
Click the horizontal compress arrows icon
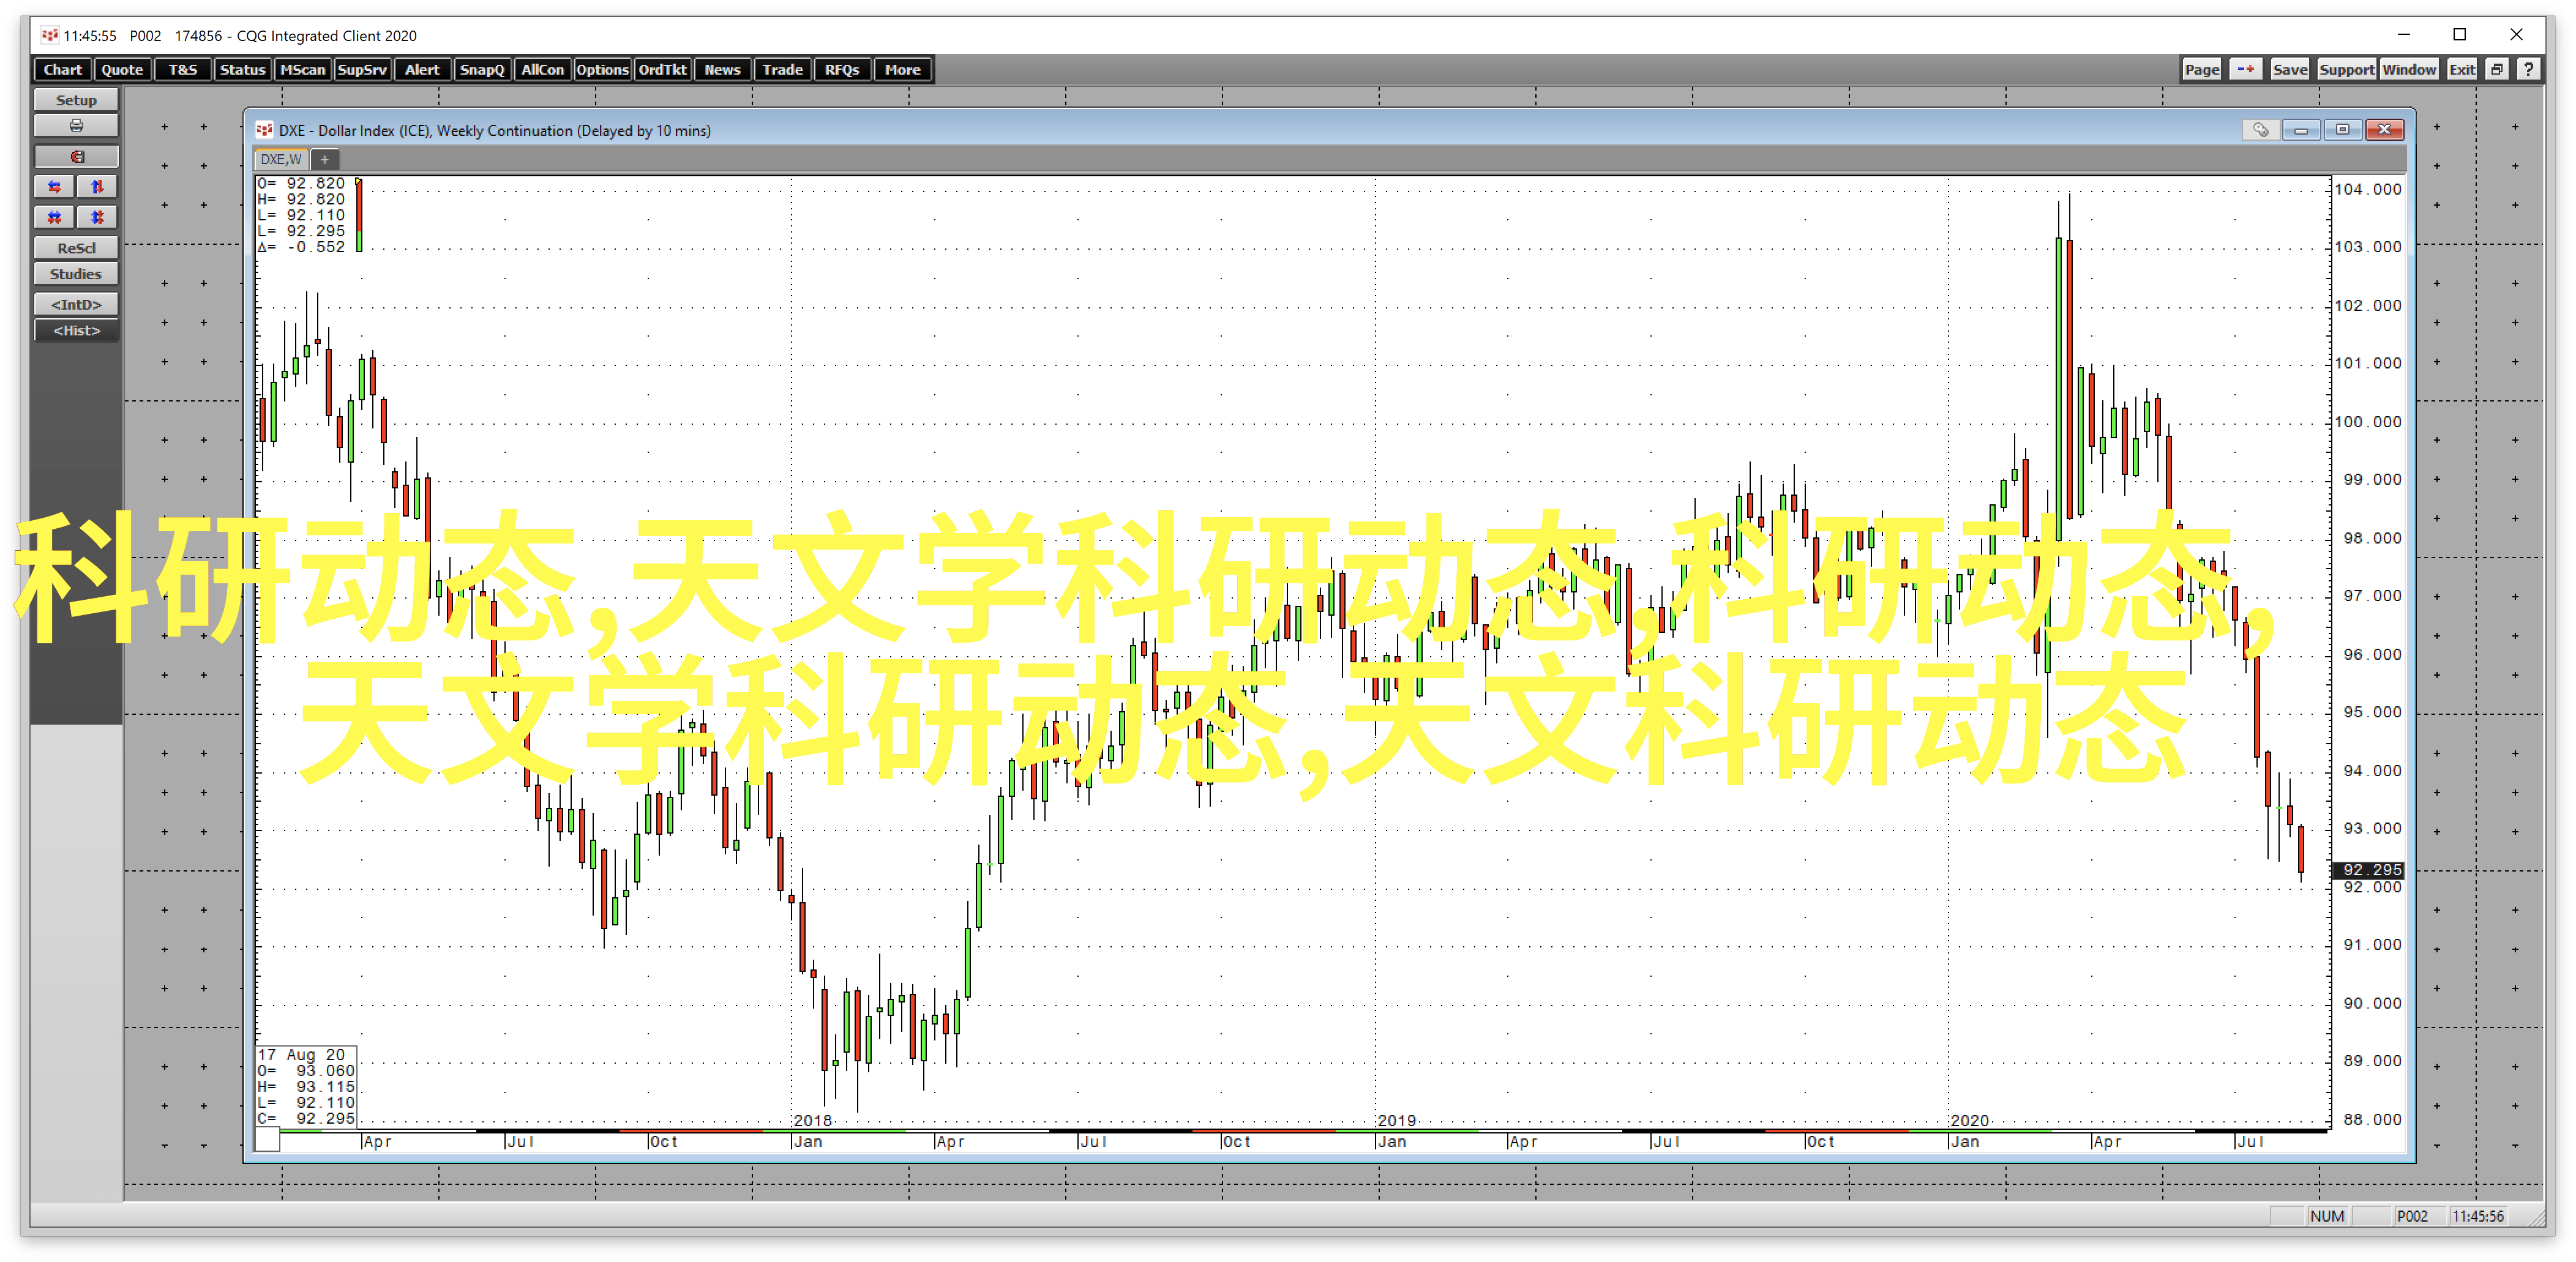(x=54, y=217)
